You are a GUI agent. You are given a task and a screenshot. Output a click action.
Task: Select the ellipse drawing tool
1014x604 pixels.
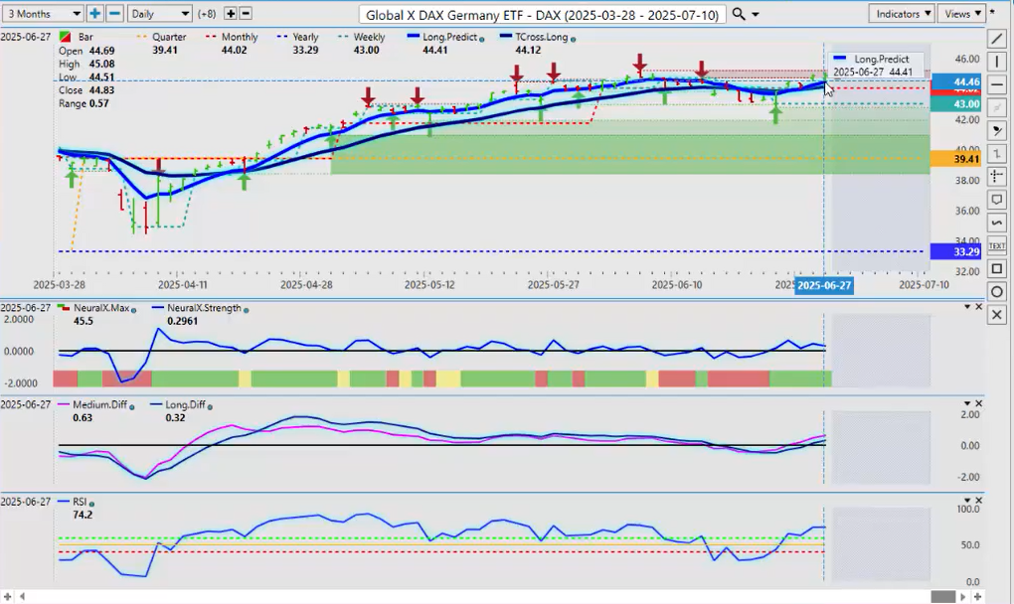(998, 291)
